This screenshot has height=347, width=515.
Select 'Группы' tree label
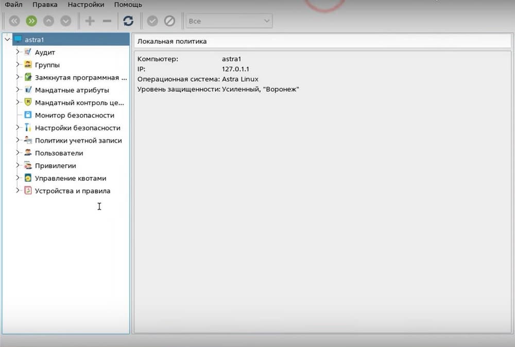[47, 65]
